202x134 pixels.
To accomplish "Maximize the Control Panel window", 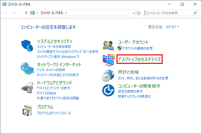I will [x=182, y=4].
